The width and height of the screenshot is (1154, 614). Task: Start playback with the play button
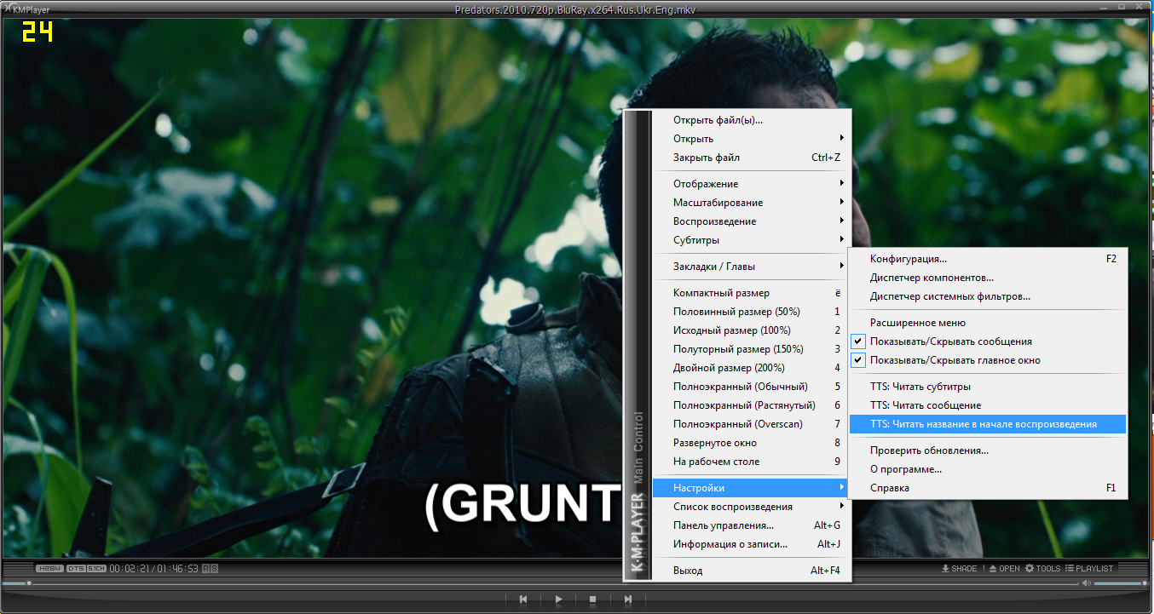[558, 600]
